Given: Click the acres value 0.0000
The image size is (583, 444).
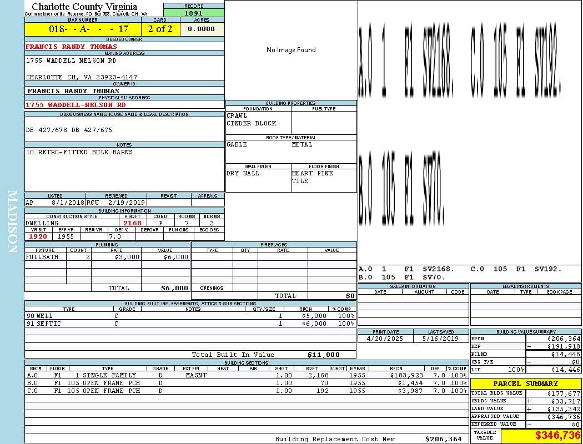Looking at the screenshot, I should click(x=201, y=29).
